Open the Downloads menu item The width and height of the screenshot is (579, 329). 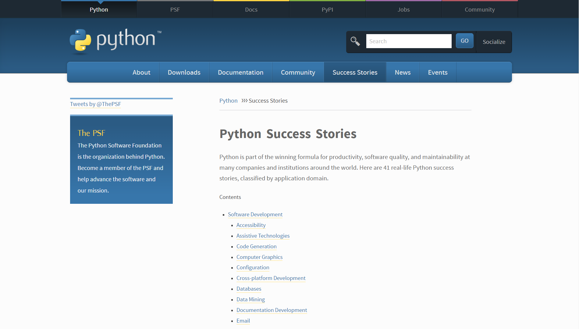(x=184, y=73)
